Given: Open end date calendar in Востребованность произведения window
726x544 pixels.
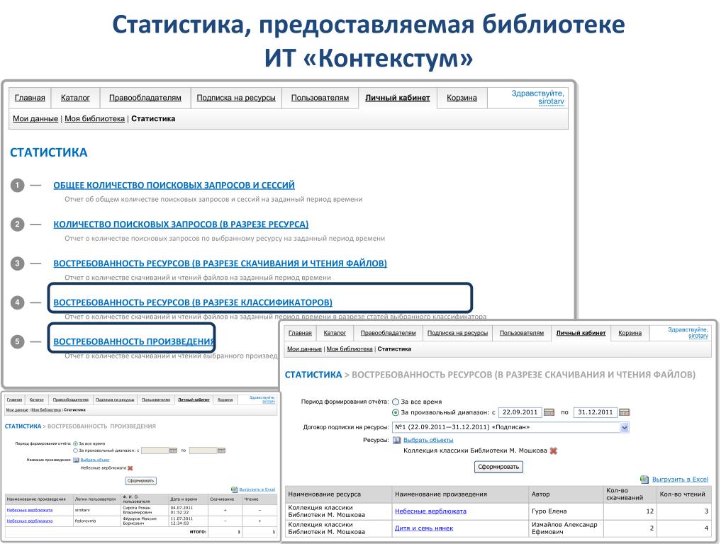Looking at the screenshot, I should 221,450.
